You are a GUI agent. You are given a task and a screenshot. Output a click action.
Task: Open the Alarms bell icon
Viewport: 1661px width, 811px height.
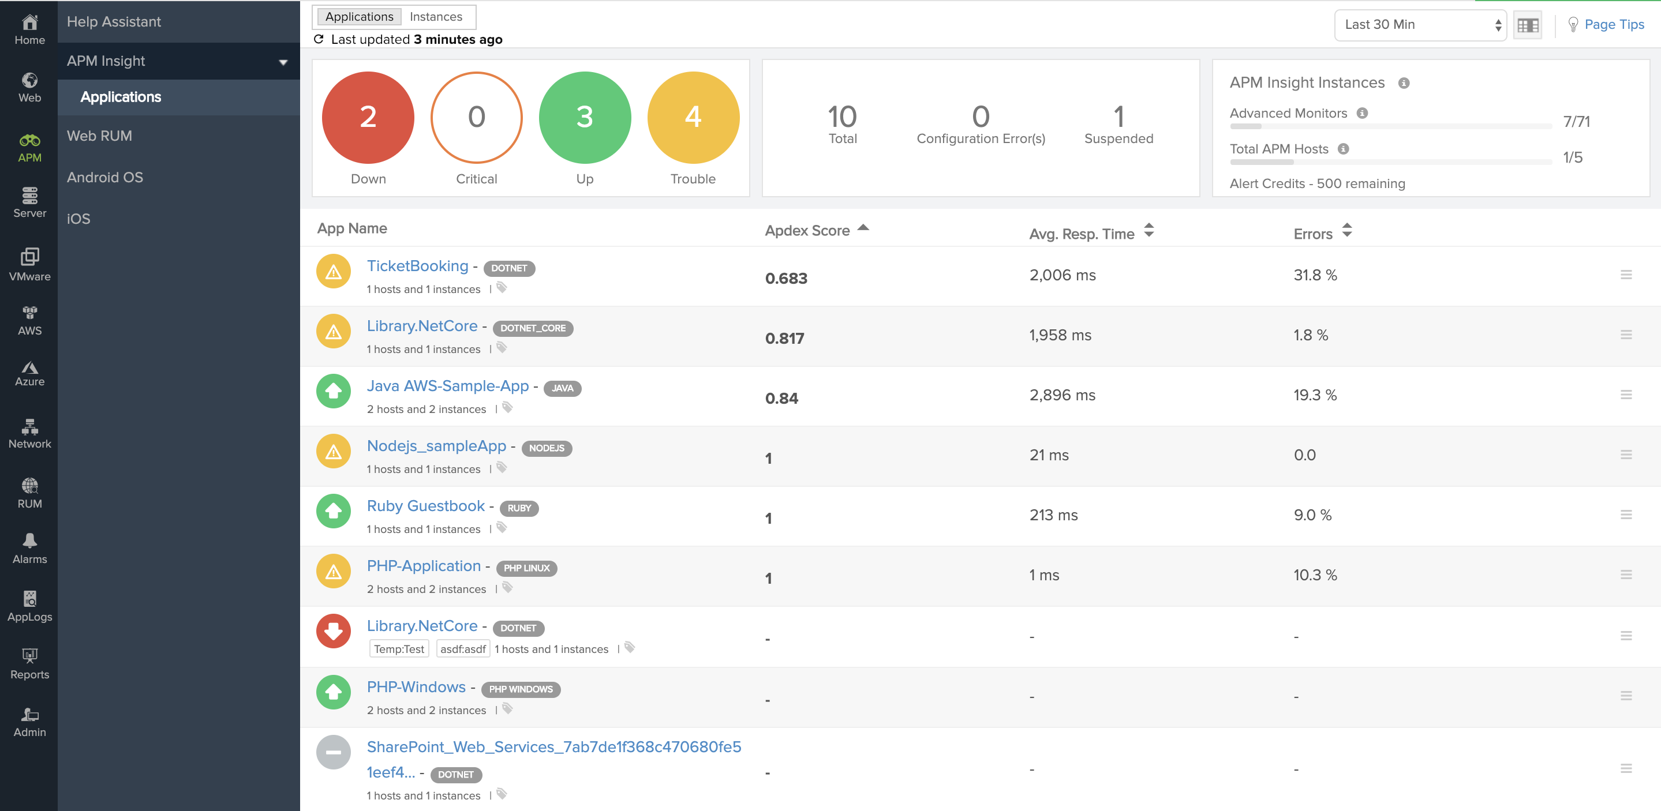[29, 548]
